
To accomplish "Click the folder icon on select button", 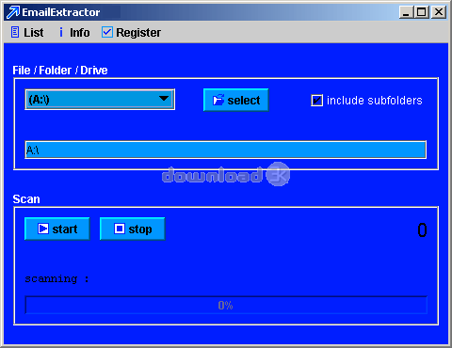I will tap(218, 100).
